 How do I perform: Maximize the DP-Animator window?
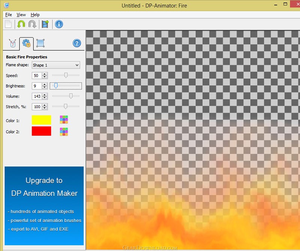285,4
